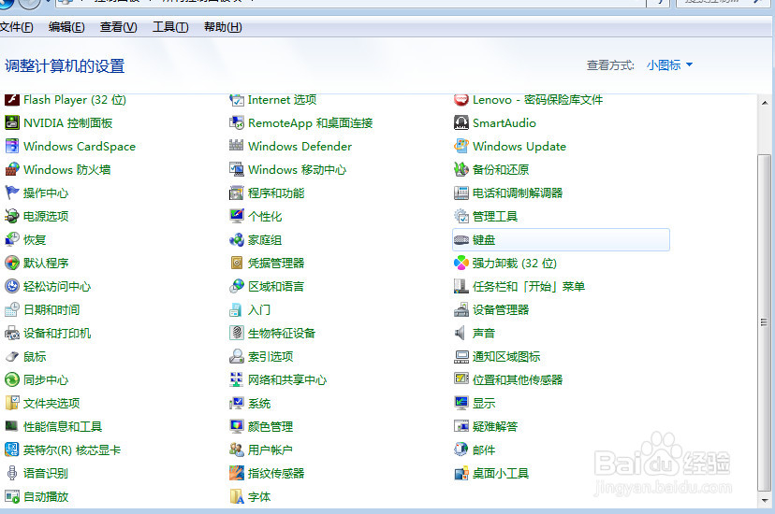Open the 疑难解答 link
The image size is (775, 514).
[495, 427]
